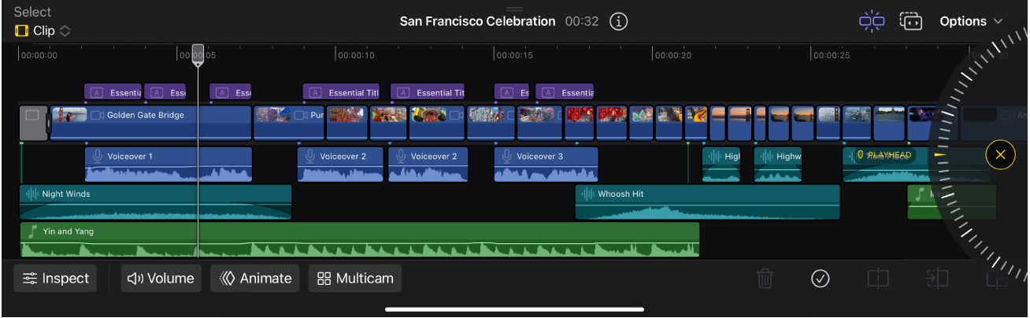Image resolution: width=1030 pixels, height=318 pixels.
Task: Click the yellow PLAYHEAD jog wheel label
Action: 884,155
